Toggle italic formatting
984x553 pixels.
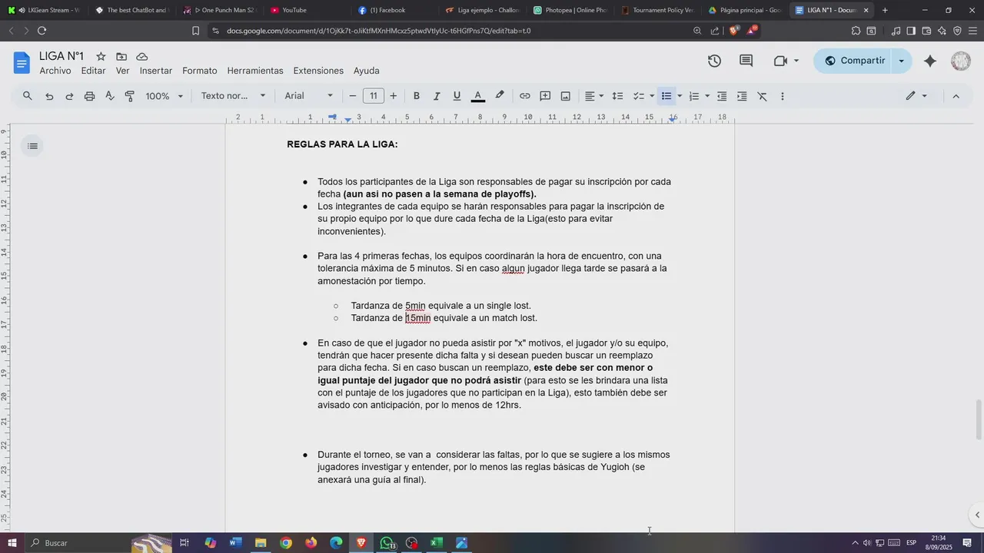437,96
